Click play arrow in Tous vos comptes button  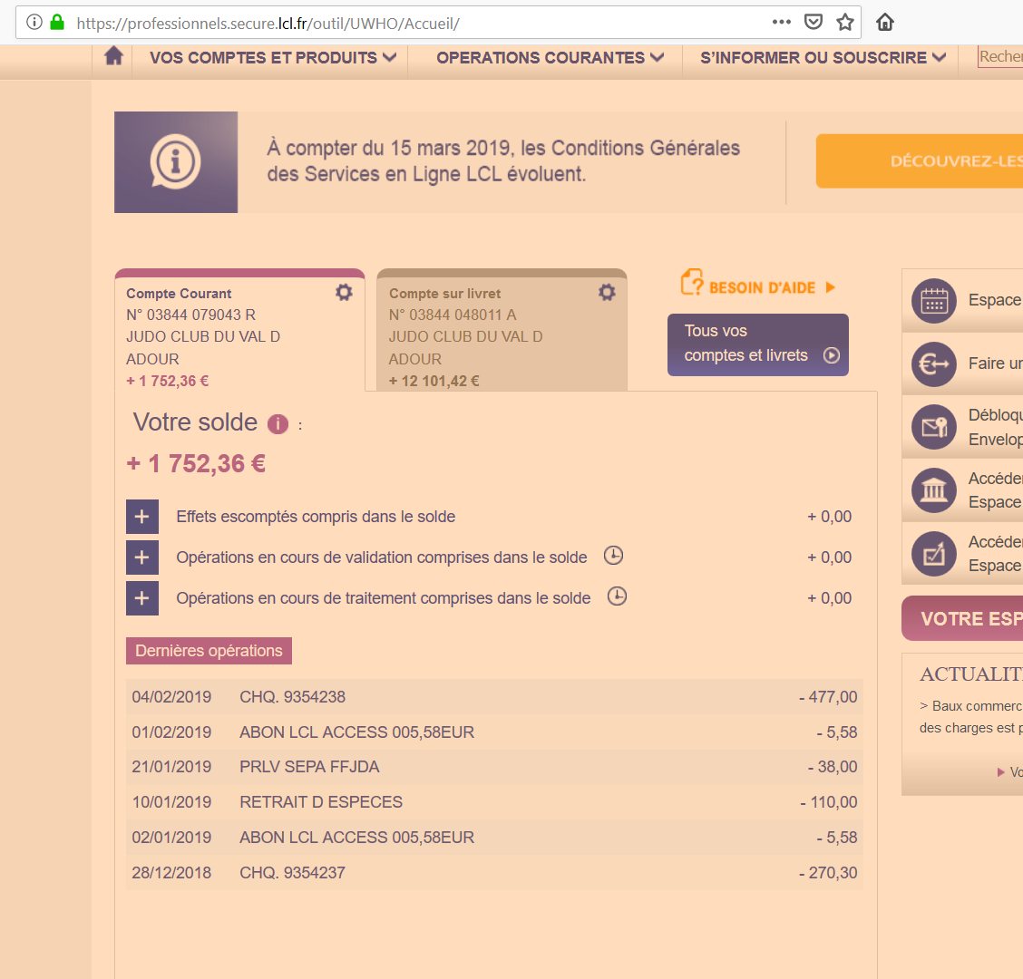831,355
